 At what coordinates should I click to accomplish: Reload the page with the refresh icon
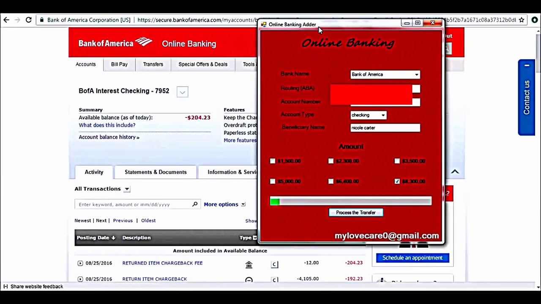click(x=29, y=20)
